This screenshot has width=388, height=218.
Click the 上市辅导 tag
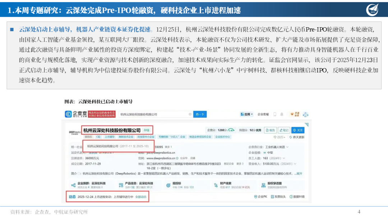(x=109, y=137)
